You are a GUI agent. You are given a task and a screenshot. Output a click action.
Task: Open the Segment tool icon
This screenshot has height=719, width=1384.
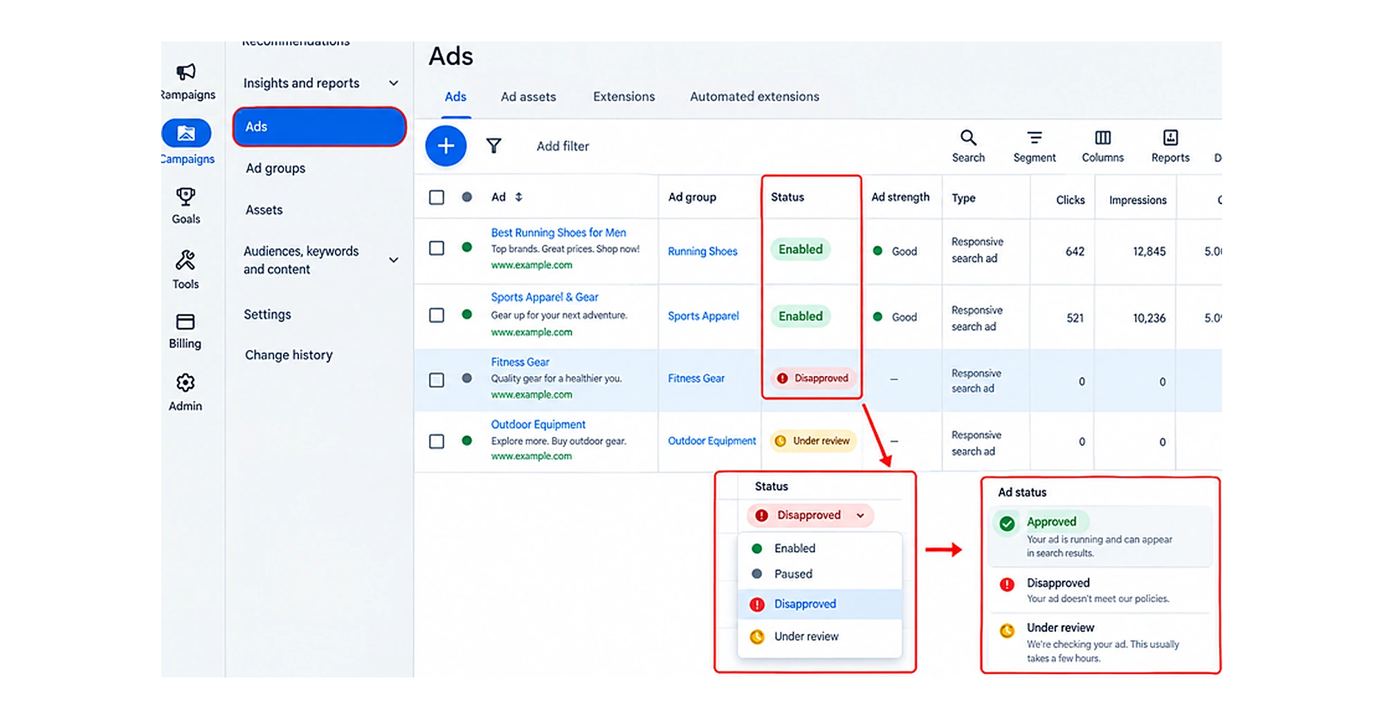[1035, 138]
